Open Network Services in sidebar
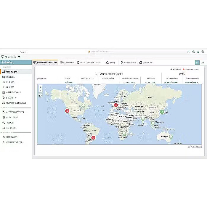 [x=16, y=103]
